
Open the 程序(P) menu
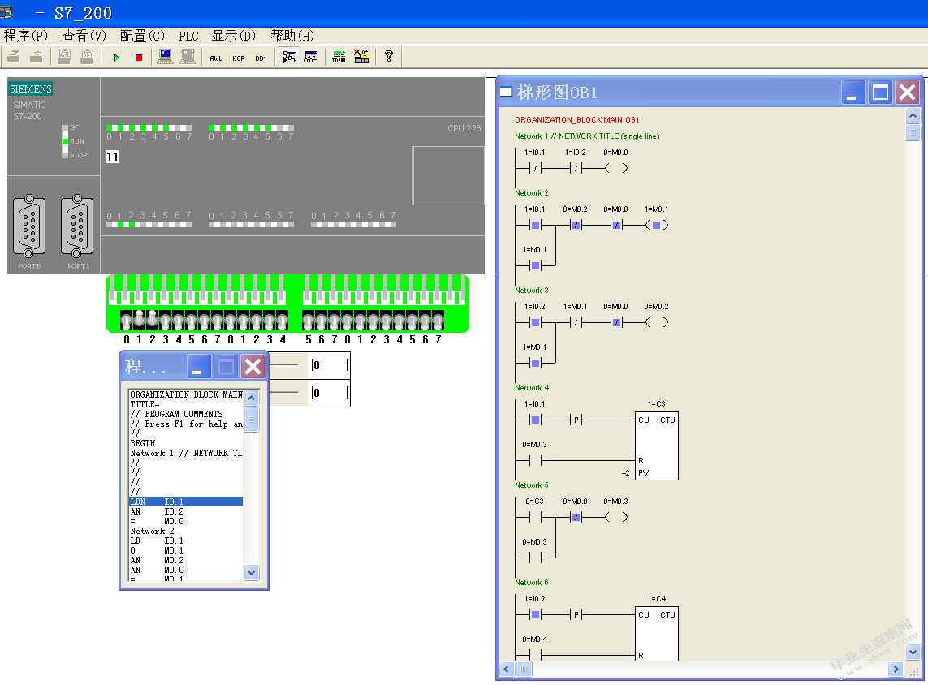tap(25, 36)
